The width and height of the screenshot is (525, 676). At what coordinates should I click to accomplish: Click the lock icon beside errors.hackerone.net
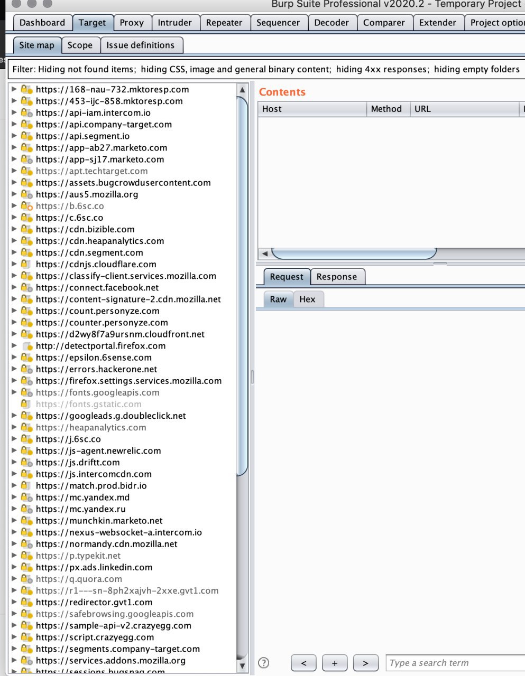click(26, 369)
